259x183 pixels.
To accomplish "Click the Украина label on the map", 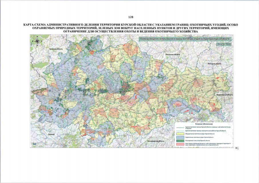I will click(52, 134).
